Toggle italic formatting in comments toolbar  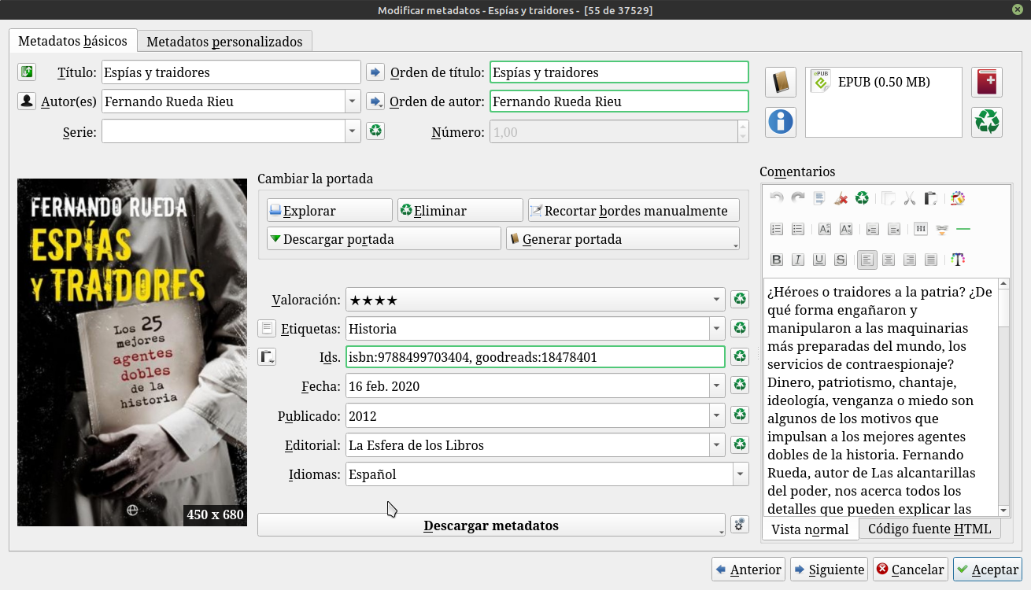tap(798, 260)
